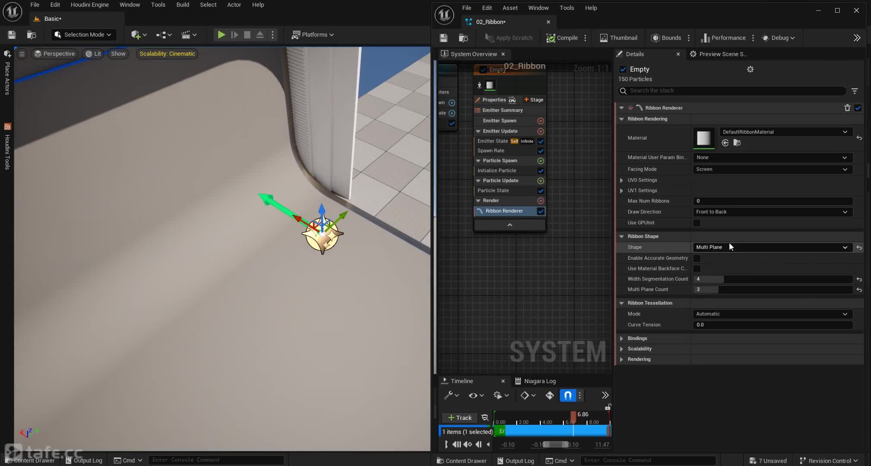Click the Bounds button
The height and width of the screenshot is (466, 871).
point(666,38)
